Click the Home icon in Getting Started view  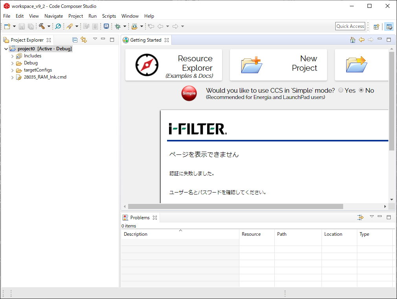[353, 40]
